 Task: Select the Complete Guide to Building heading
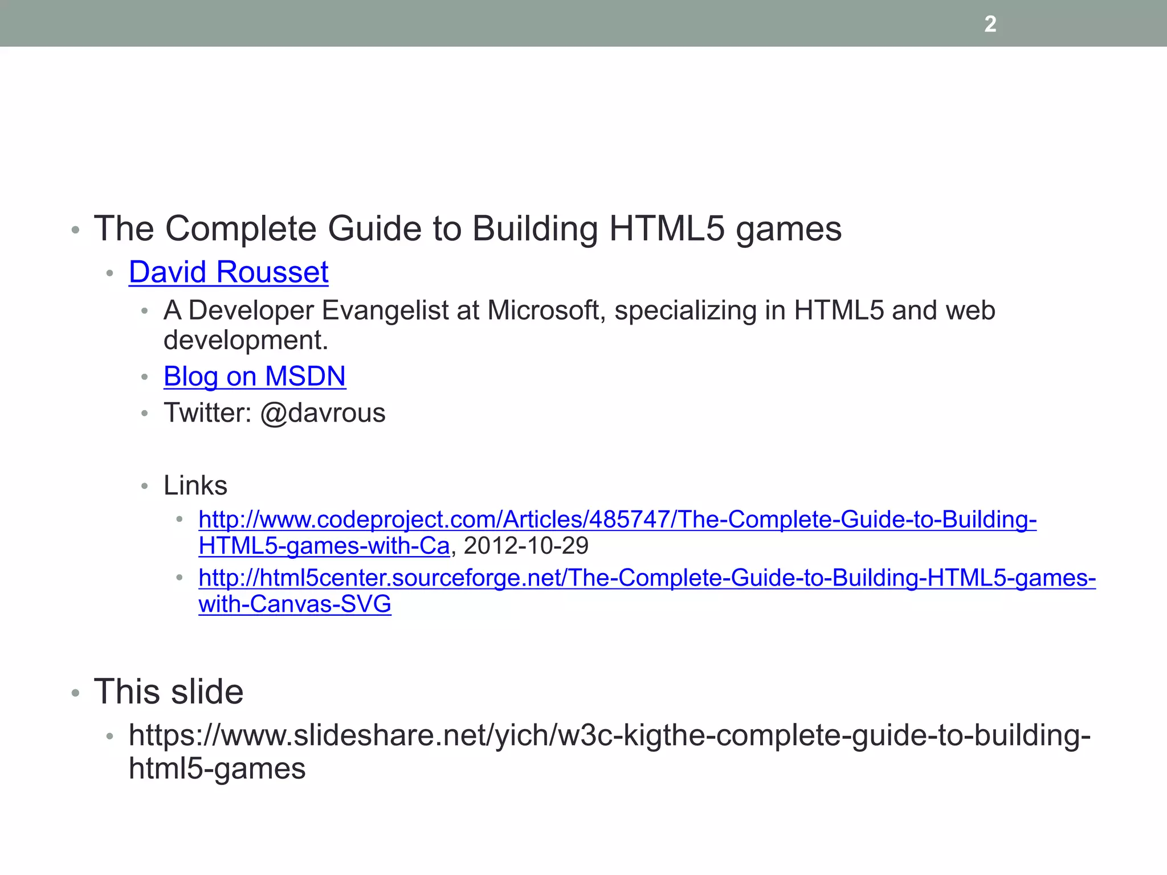coord(467,229)
